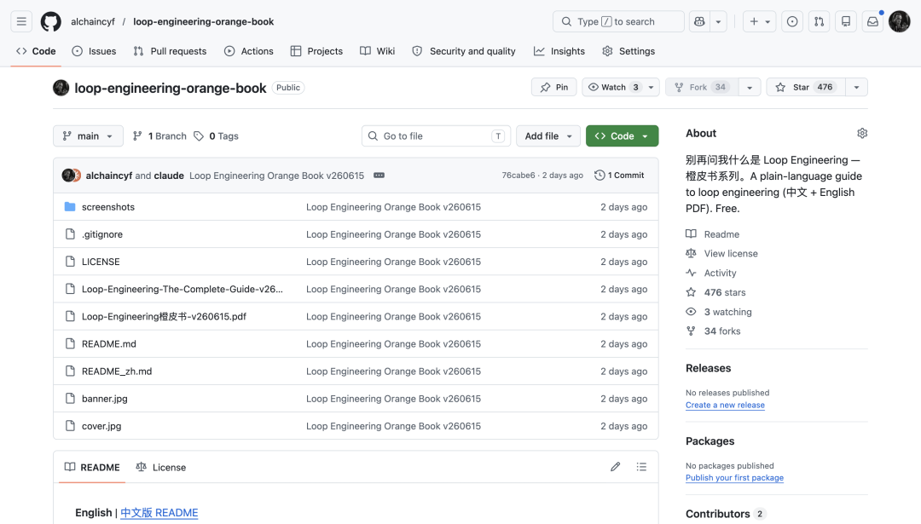Open the screenshots folder
The height and width of the screenshot is (524, 921).
point(108,206)
